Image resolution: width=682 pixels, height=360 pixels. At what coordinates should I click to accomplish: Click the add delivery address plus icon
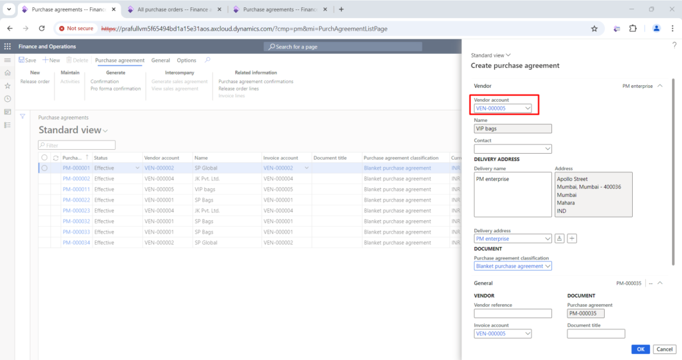point(572,238)
